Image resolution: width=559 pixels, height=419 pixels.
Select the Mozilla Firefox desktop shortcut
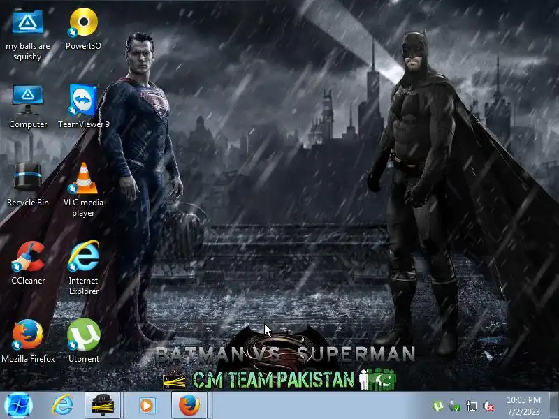(28, 335)
